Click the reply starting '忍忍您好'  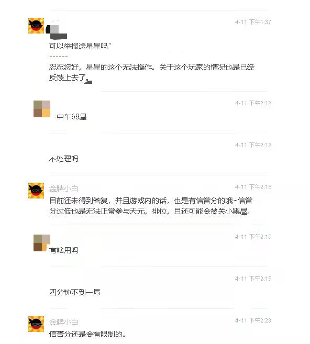pos(152,72)
